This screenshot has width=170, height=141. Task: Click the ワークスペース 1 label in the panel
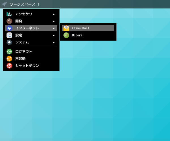tap(24, 4)
